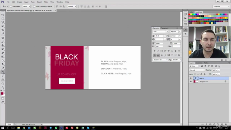Switch to the Paths tab
Screen dimensions: 231x130
(x=206, y=63)
